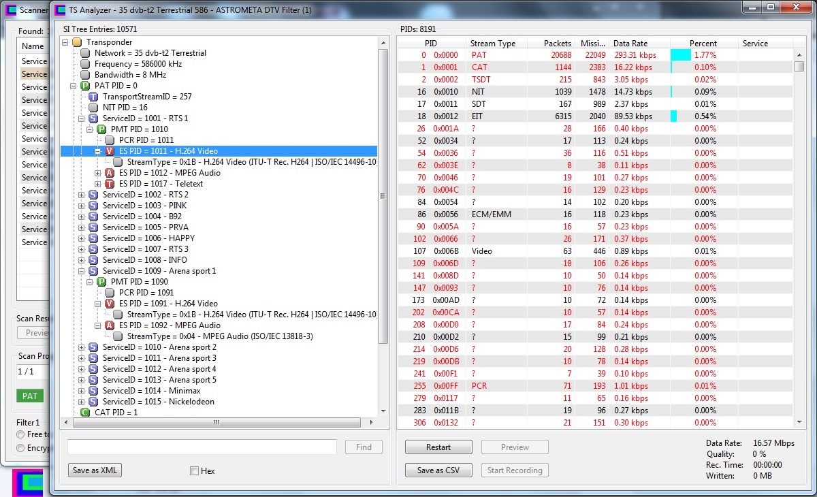Click the Frequency = 586000 kHz icon
The height and width of the screenshot is (497, 817).
click(85, 64)
